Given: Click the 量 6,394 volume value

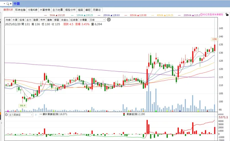Looking at the screenshot, I should coord(97,24).
